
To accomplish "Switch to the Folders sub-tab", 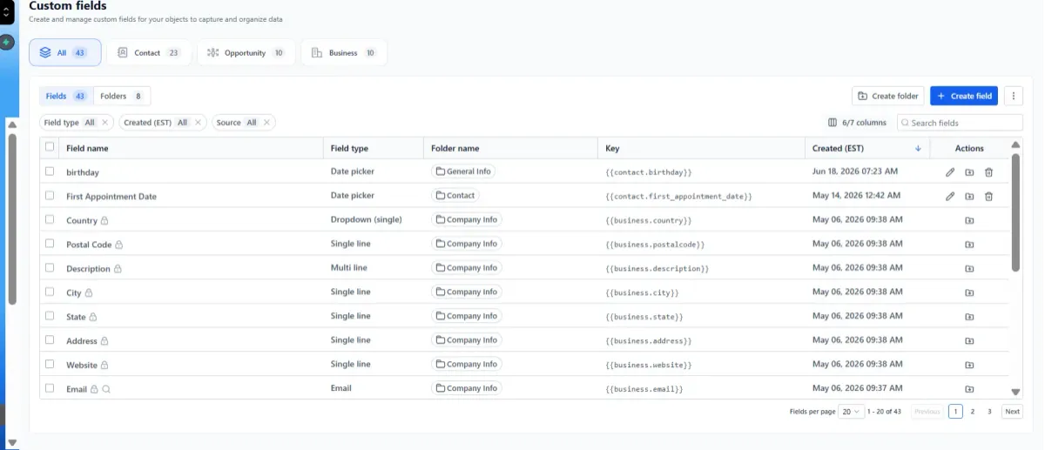I will tap(122, 96).
